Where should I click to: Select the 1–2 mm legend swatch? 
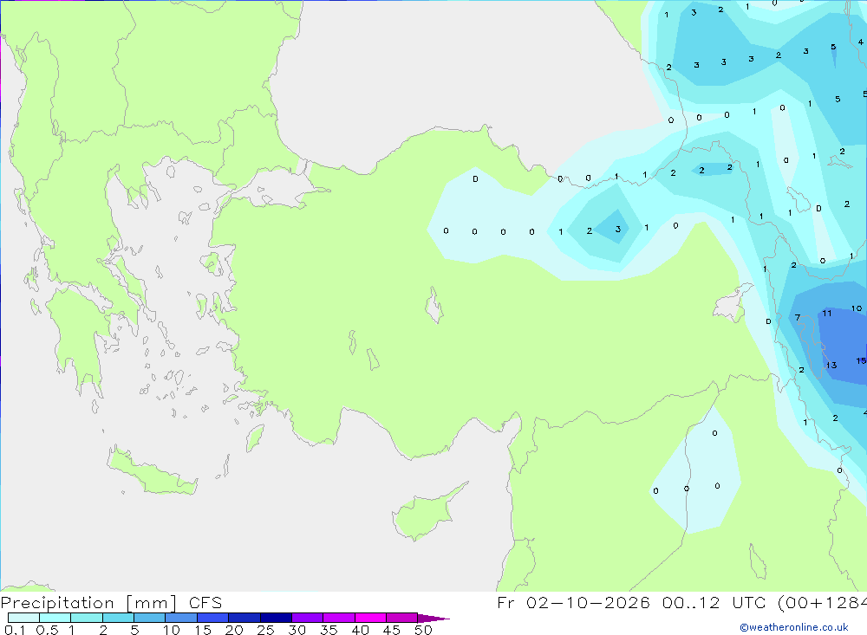(x=86, y=618)
